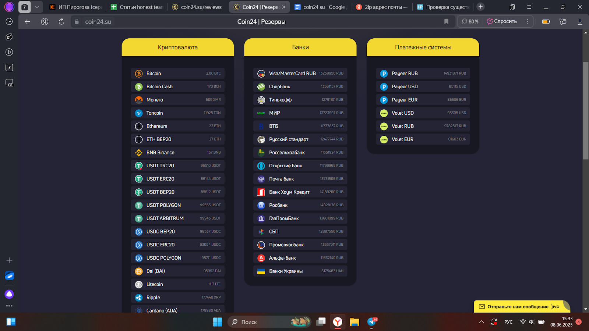Viewport: 589px width, 331px height.
Task: Open Telegram from the taskbar
Action: pos(372,322)
